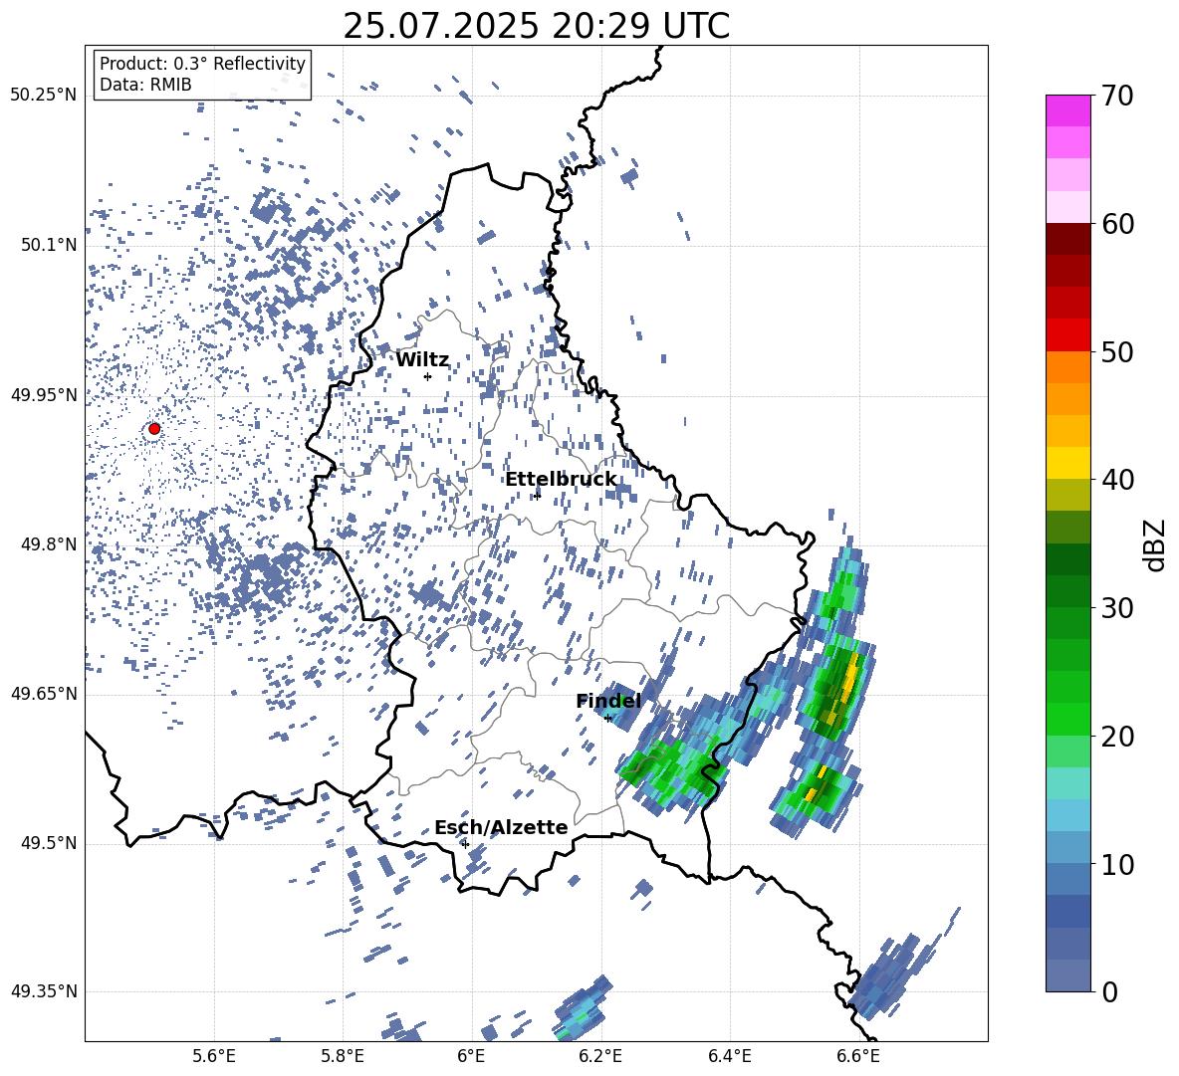The image size is (1179, 1076).
Task: Click the red radar location dot
Action: (x=154, y=429)
